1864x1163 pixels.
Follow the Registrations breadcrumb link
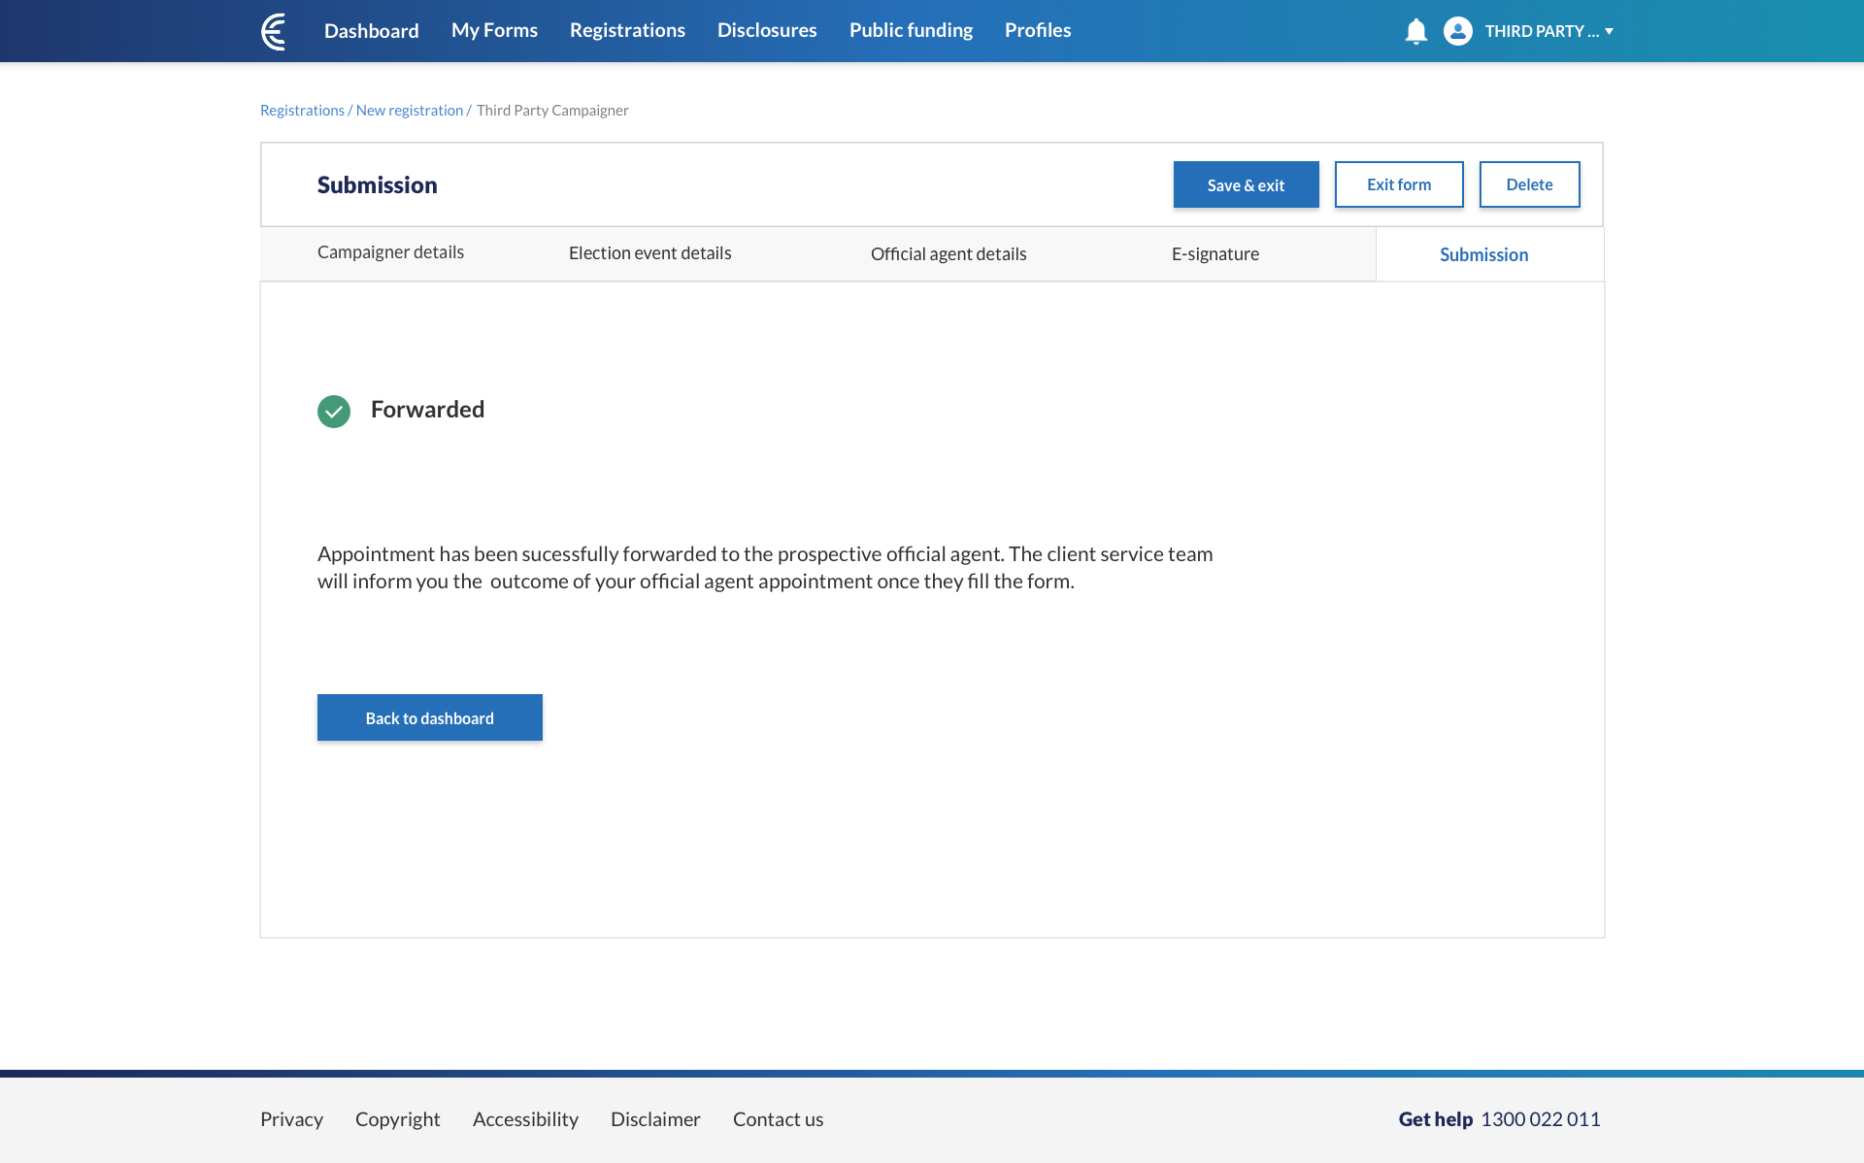[x=302, y=111]
